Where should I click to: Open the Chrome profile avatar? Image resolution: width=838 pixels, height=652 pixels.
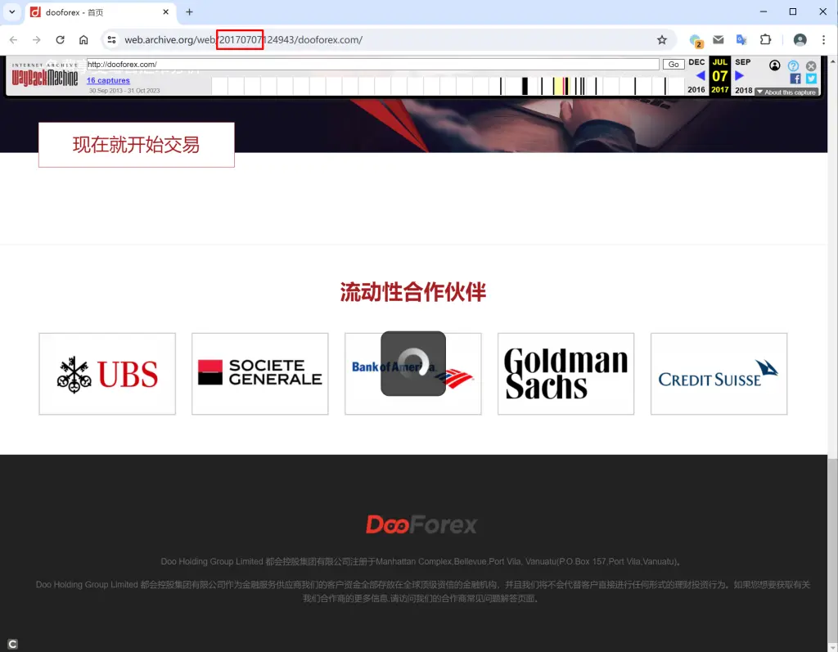(800, 39)
